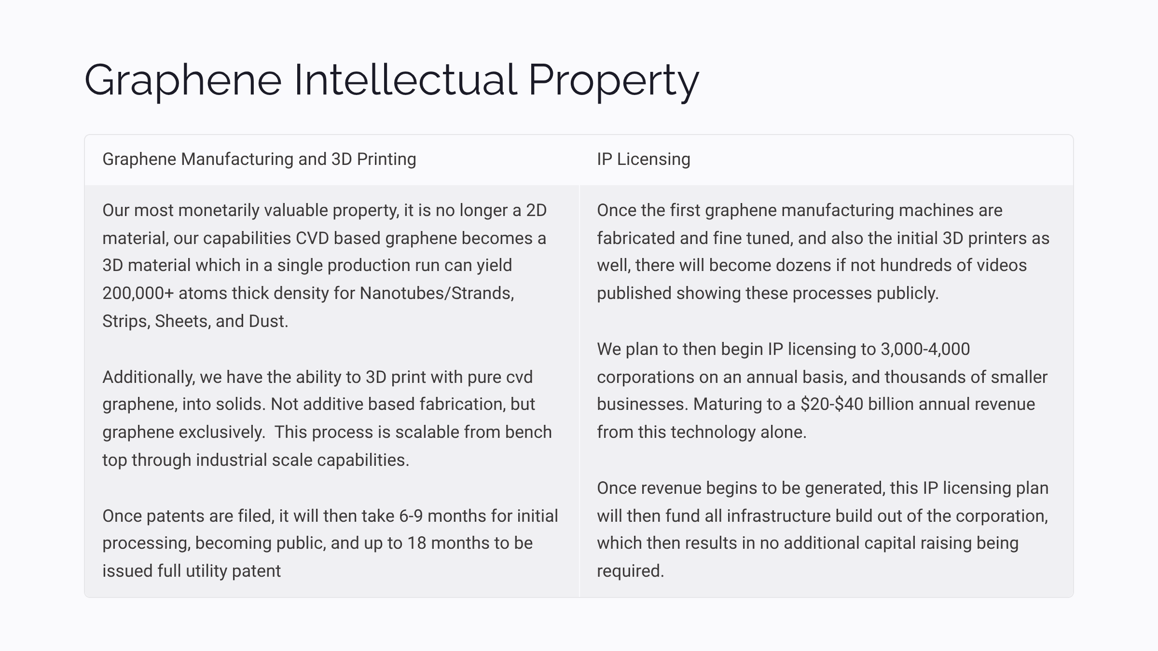
Task: Click the from this technology alone line
Action: 702,432
